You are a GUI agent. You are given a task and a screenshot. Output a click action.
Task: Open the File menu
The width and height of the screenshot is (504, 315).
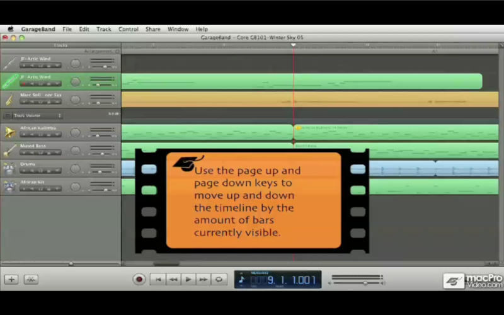pos(67,29)
